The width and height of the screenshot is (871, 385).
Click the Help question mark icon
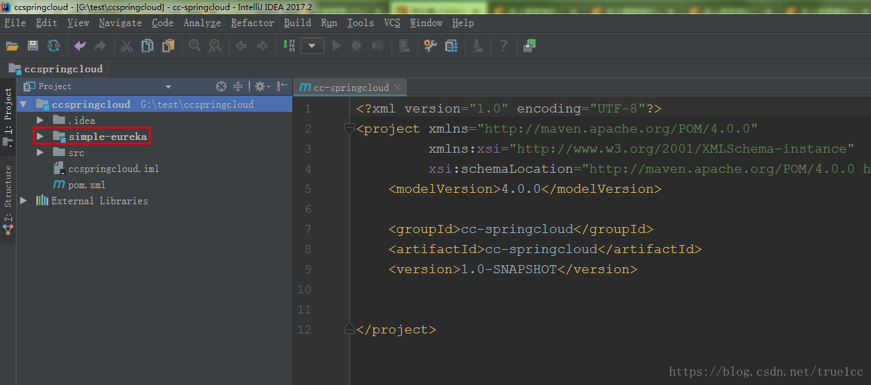click(504, 46)
